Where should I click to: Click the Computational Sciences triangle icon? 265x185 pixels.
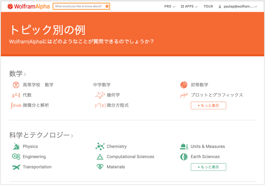coord(100,157)
